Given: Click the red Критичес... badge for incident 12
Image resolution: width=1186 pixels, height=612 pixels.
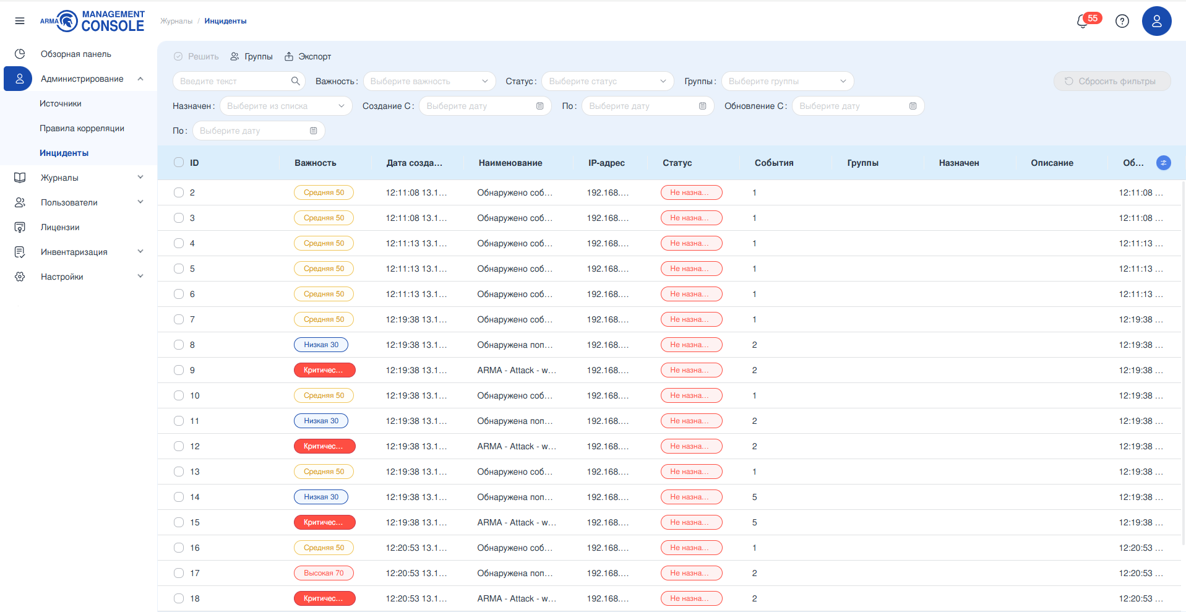Looking at the screenshot, I should click(324, 446).
